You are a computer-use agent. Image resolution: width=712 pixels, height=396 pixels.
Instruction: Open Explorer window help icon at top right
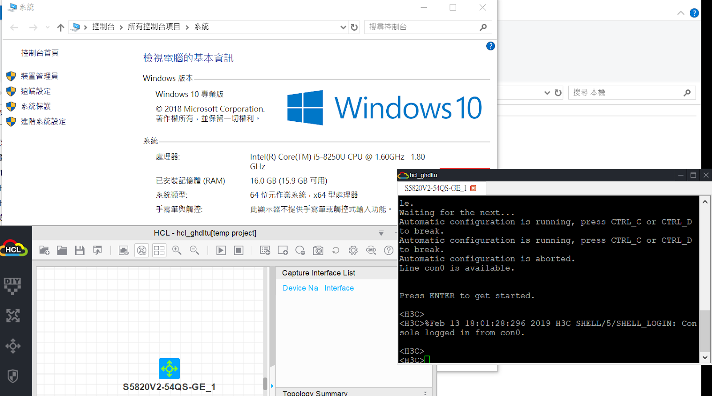point(694,13)
